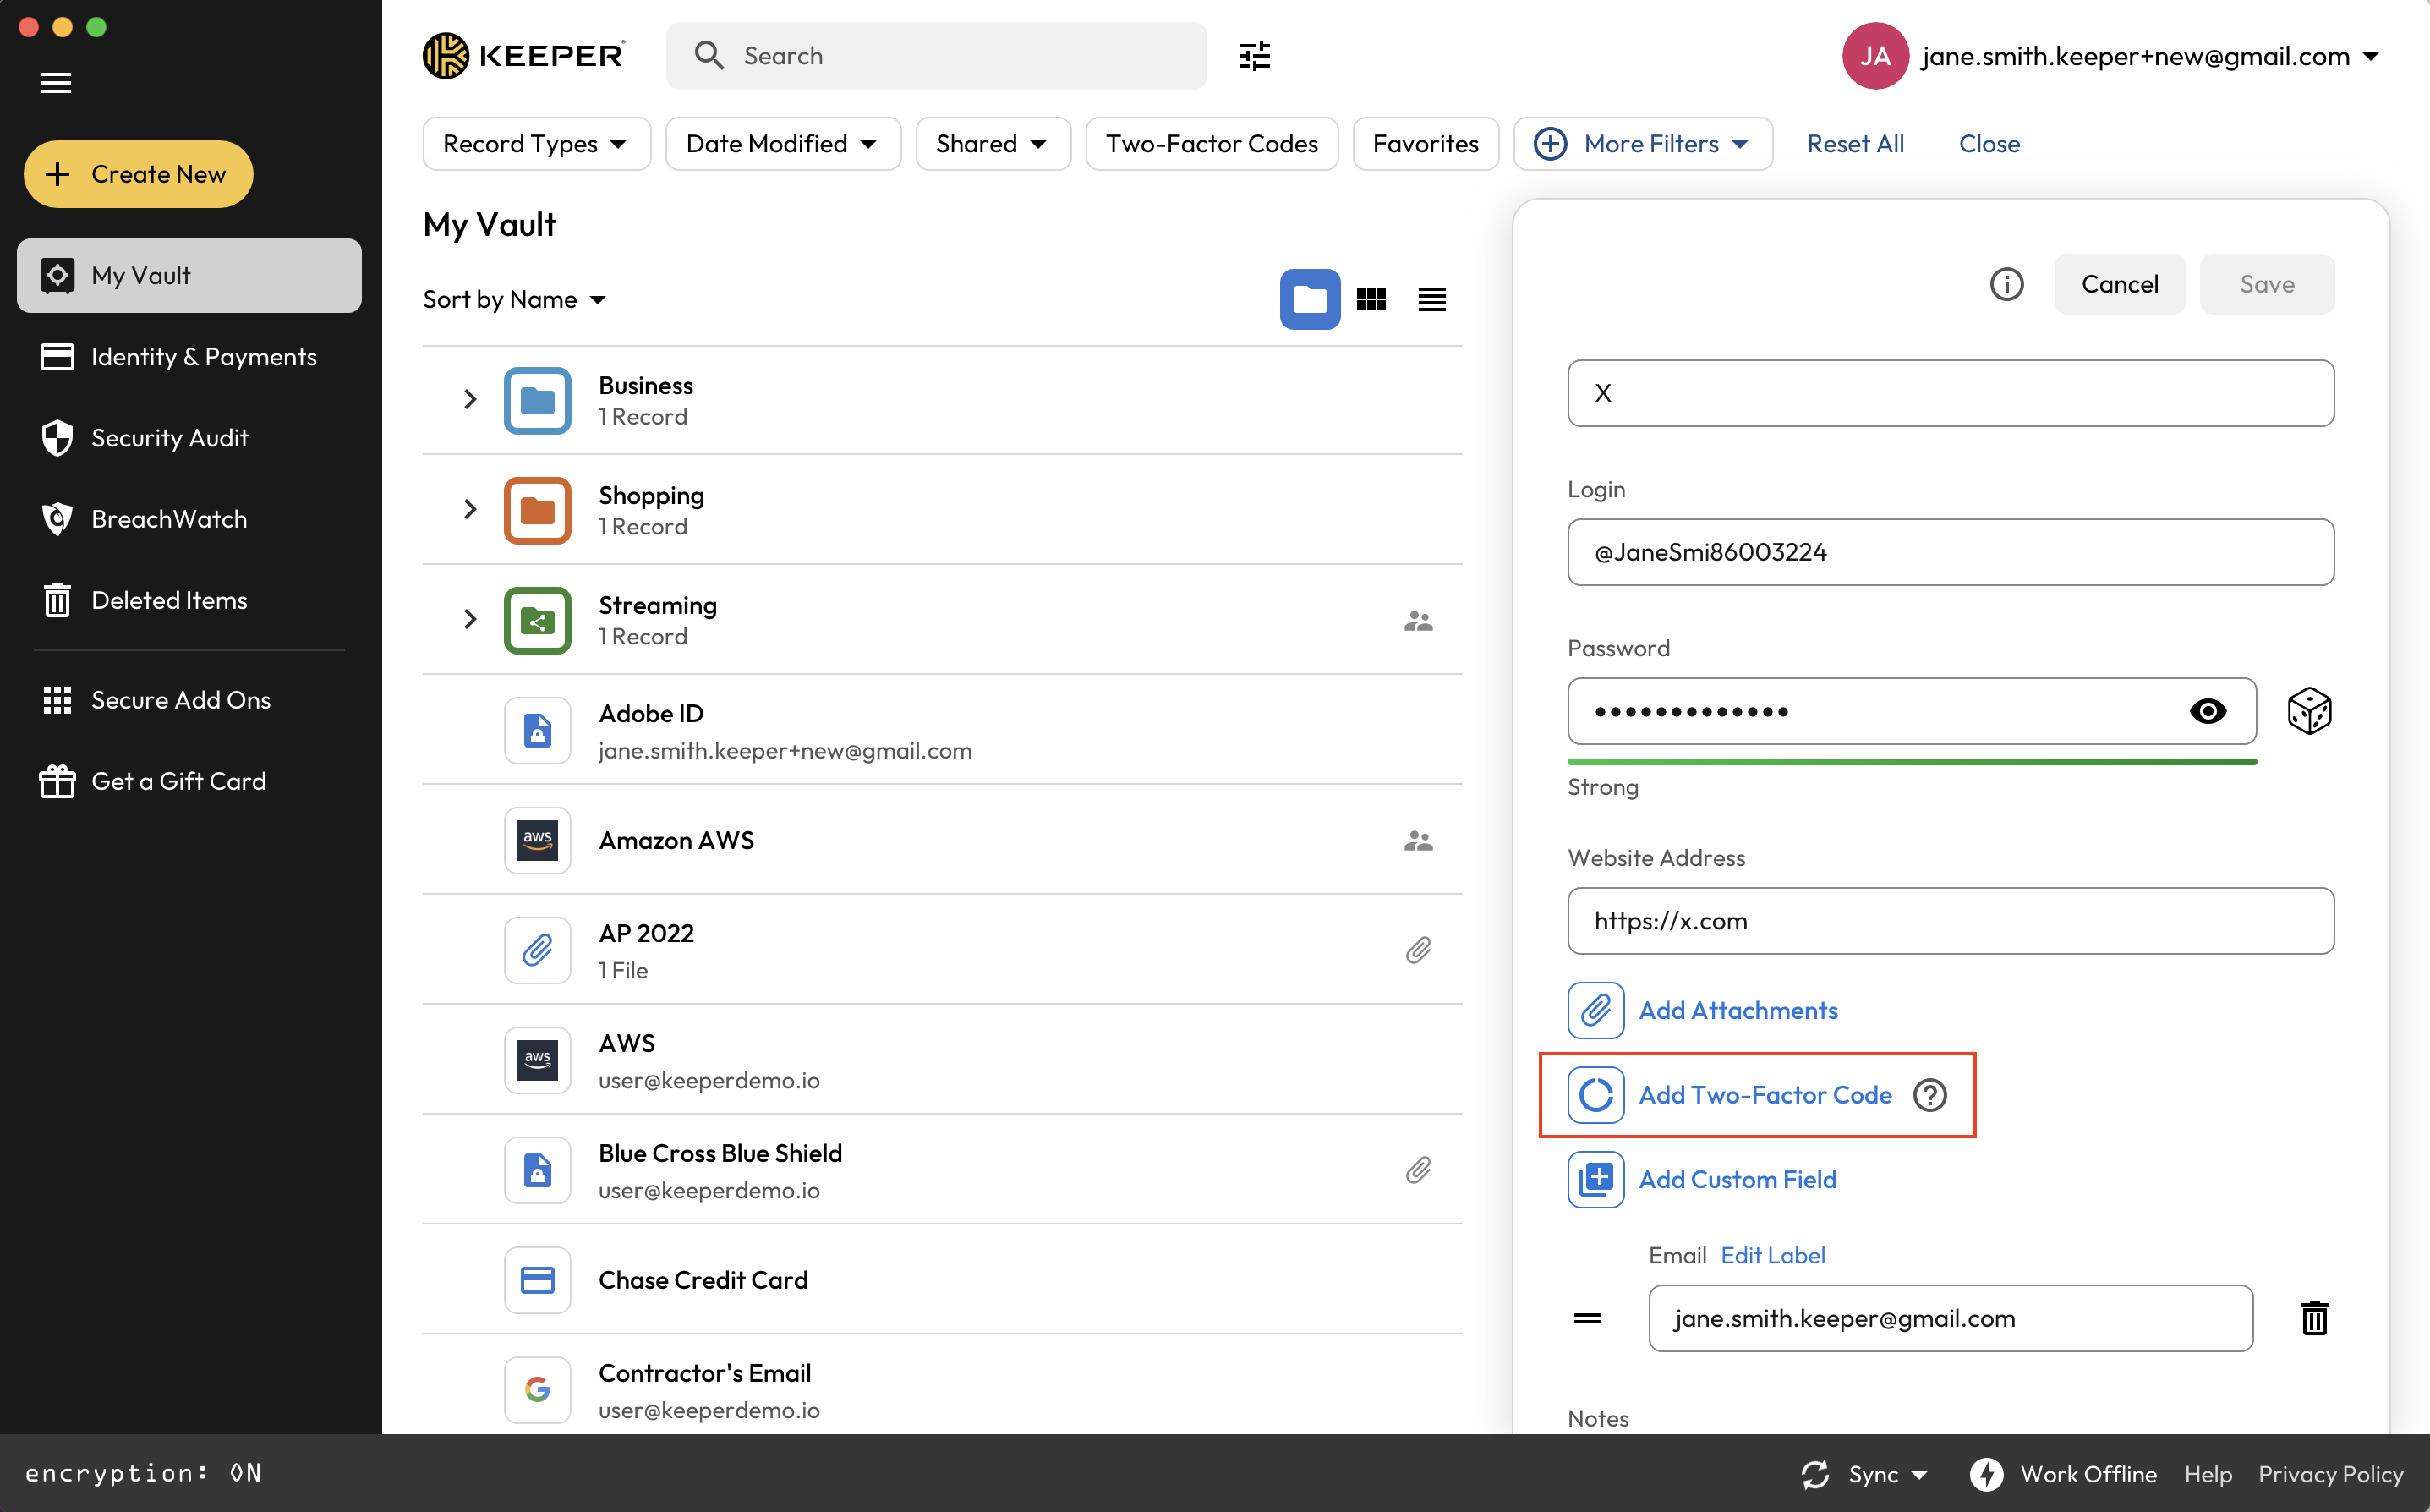Click the Sync icon in status bar
Image resolution: width=2430 pixels, height=1512 pixels.
click(1815, 1474)
